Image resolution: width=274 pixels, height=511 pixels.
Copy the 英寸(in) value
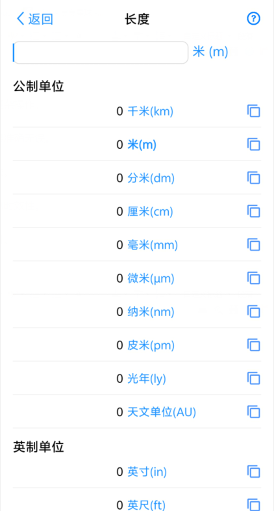pos(253,471)
